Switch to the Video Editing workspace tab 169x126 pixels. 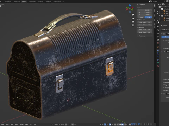pyautogui.click(x=57, y=2)
